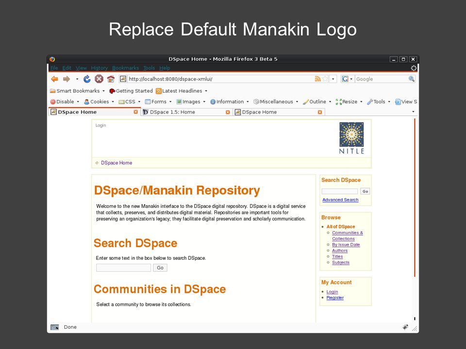Bookmark page with the star icon
The height and width of the screenshot is (349, 466).
tap(325, 79)
